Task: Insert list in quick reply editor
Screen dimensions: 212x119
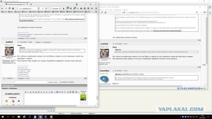Action: pos(52,92)
